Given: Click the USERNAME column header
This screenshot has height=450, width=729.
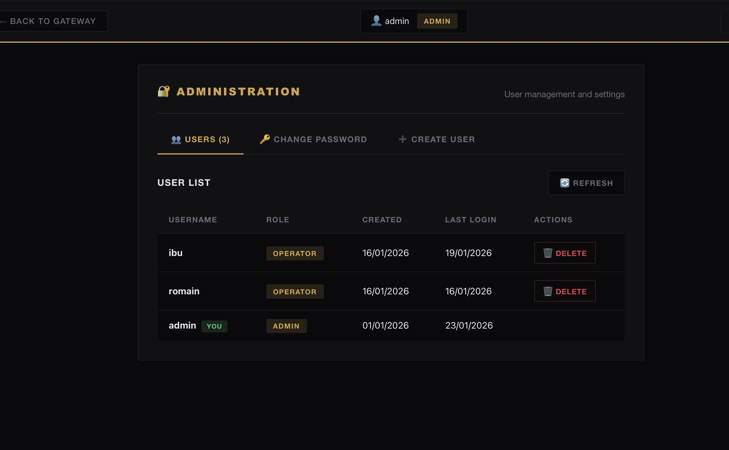Looking at the screenshot, I should pos(193,220).
